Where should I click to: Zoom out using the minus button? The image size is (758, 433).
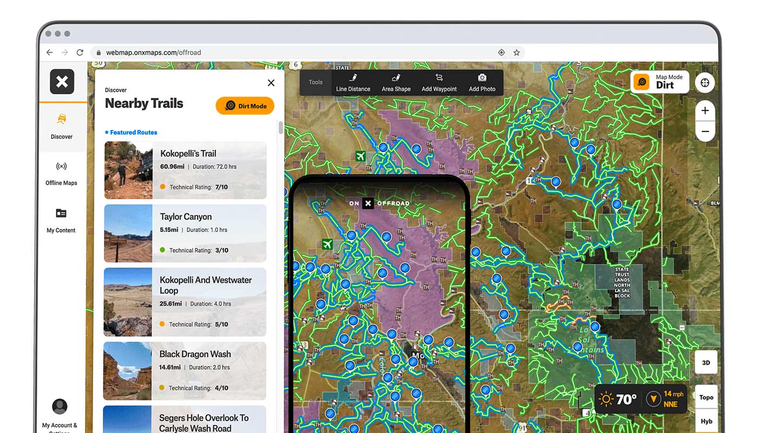pyautogui.click(x=705, y=132)
